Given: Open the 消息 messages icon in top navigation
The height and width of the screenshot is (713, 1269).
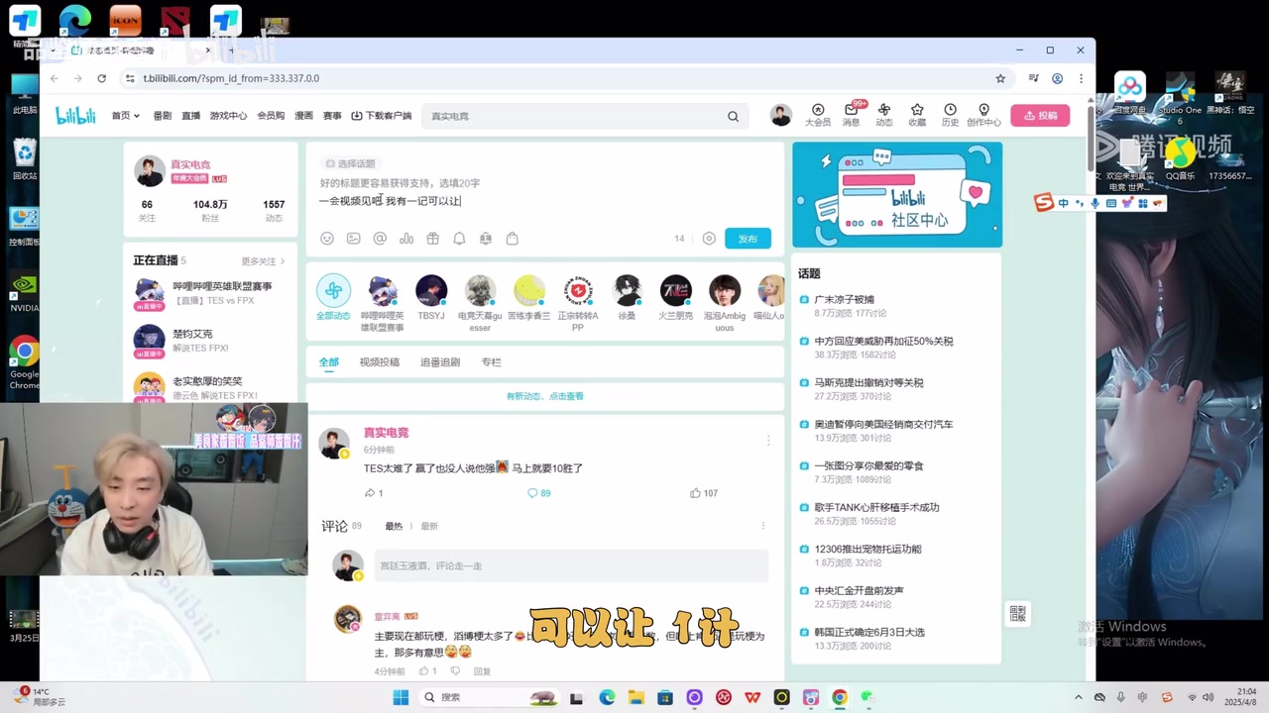Looking at the screenshot, I should point(852,112).
